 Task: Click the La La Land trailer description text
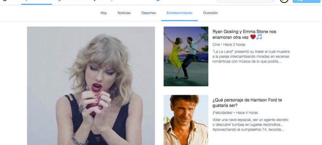pyautogui.click(x=251, y=56)
